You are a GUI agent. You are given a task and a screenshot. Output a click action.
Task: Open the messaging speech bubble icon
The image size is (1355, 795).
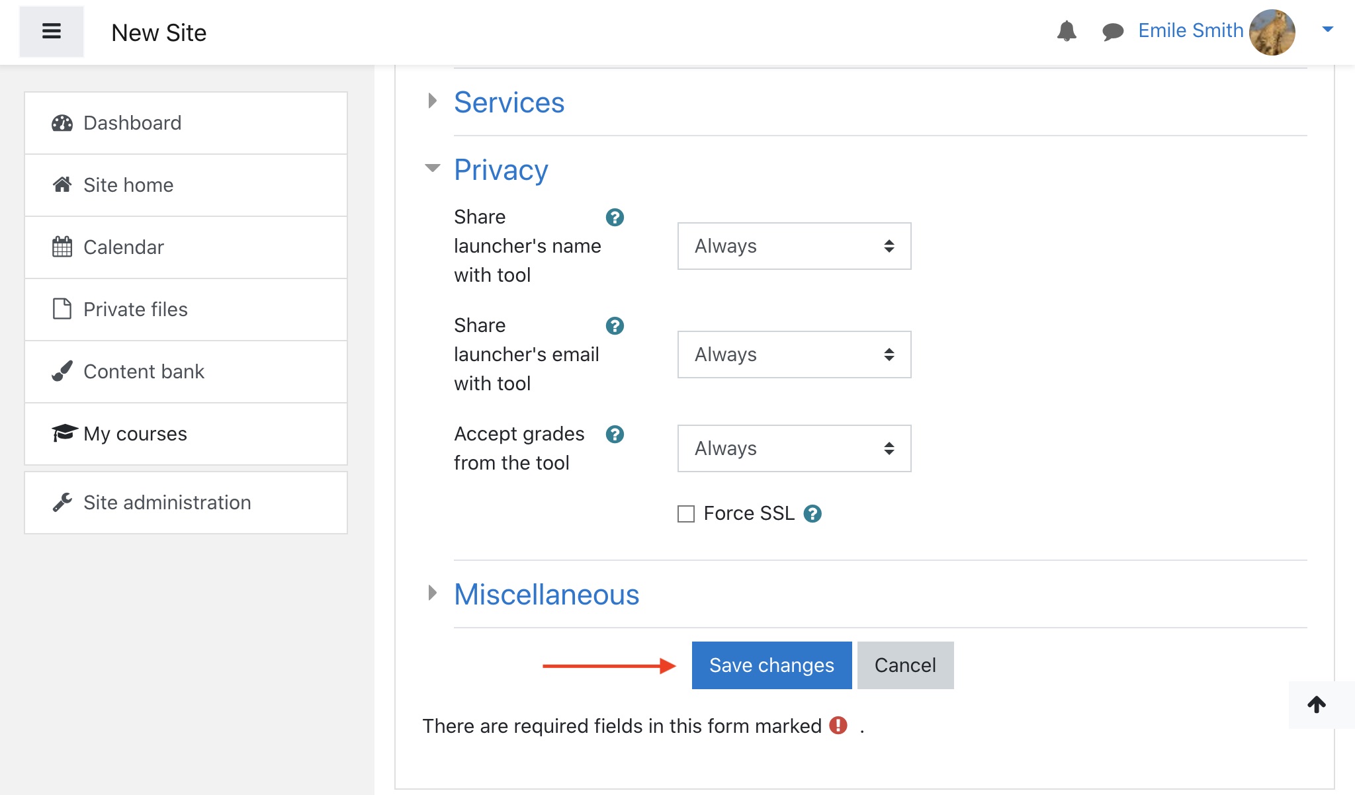point(1113,31)
